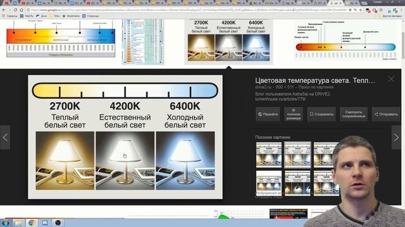Open the OBS Studio taskbar icon
Image resolution: width=405 pixels, height=227 pixels.
click(58, 223)
